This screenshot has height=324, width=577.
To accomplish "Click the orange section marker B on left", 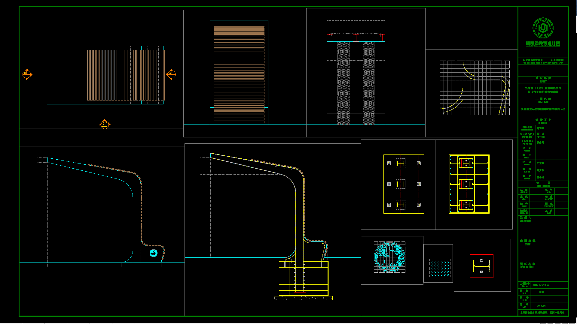I will [x=27, y=74].
